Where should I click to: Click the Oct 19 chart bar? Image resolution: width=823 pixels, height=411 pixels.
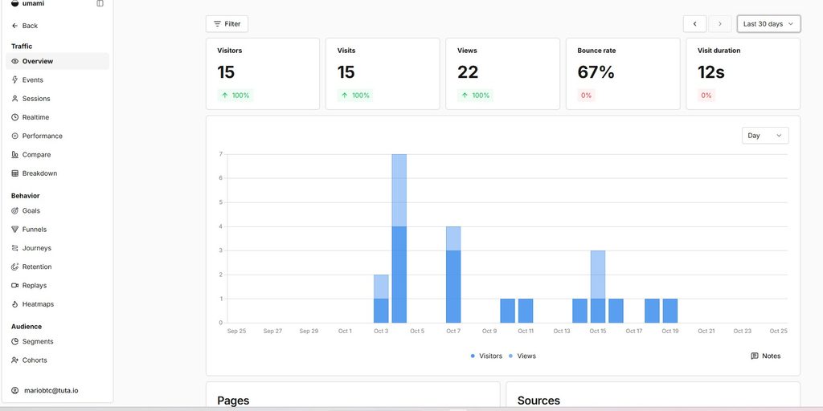pos(670,311)
